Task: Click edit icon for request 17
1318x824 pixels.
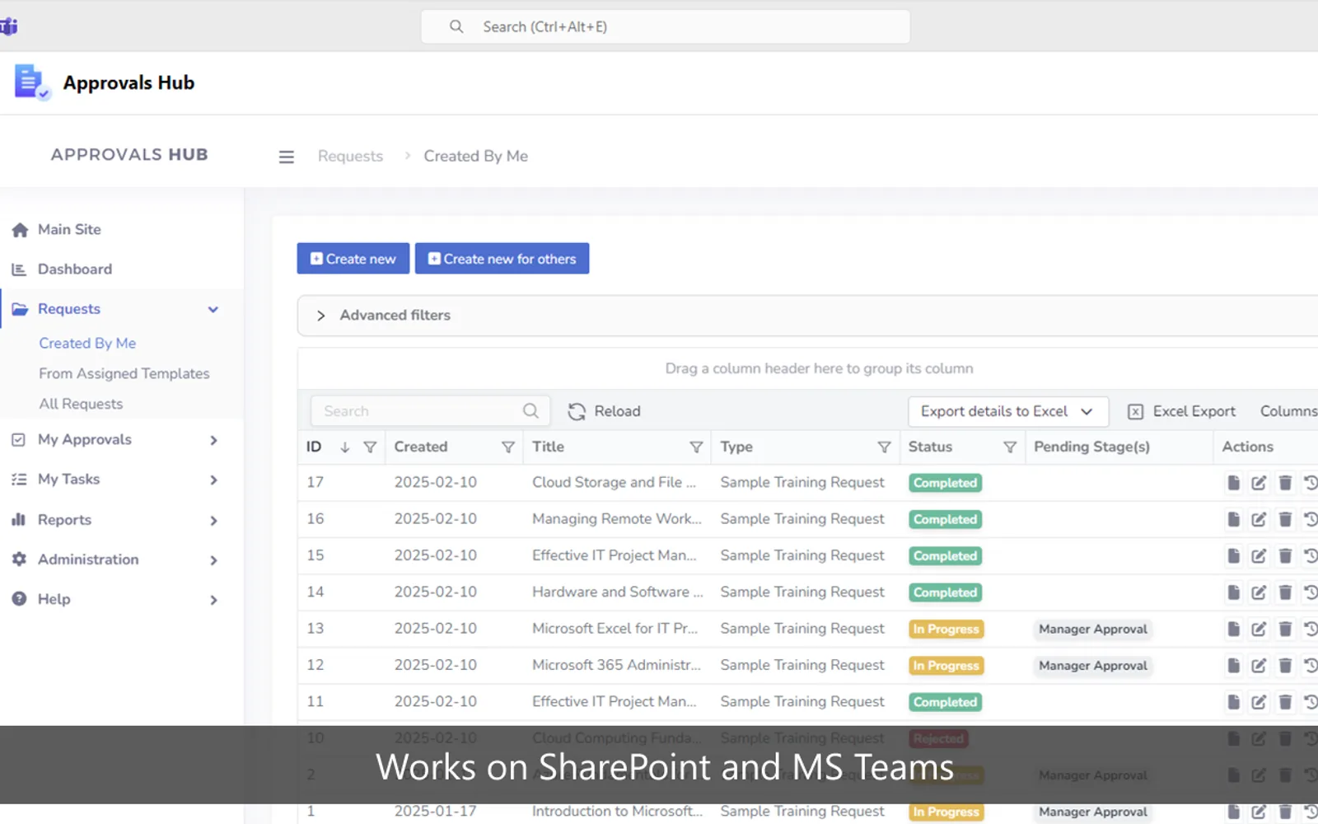Action: click(x=1259, y=483)
